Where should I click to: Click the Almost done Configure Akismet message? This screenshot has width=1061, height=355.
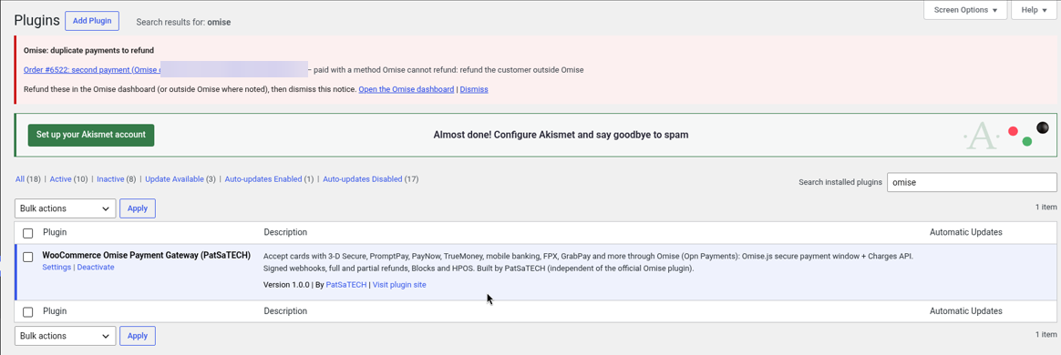(561, 135)
